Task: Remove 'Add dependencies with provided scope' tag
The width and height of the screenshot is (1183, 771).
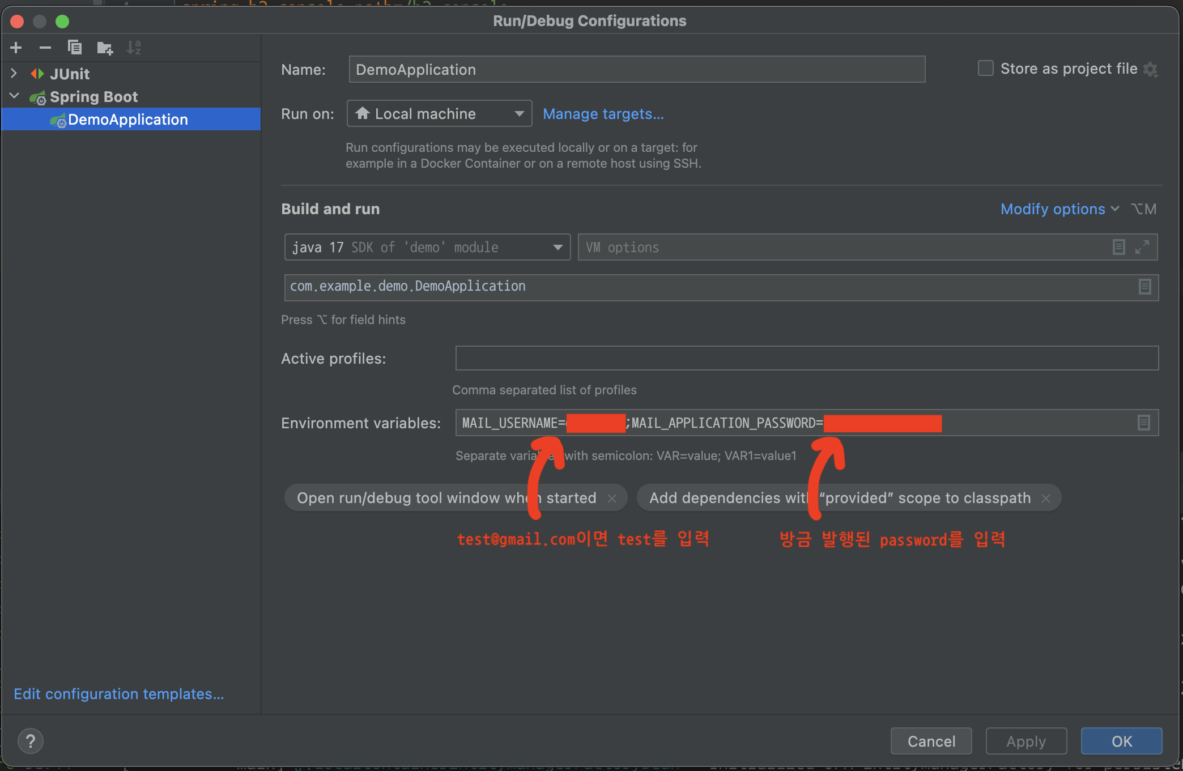Action: coord(1046,498)
